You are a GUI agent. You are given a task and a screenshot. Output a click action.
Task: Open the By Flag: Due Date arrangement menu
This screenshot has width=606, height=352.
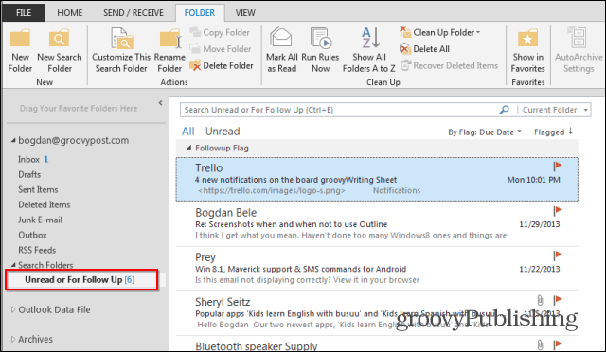[x=485, y=132]
